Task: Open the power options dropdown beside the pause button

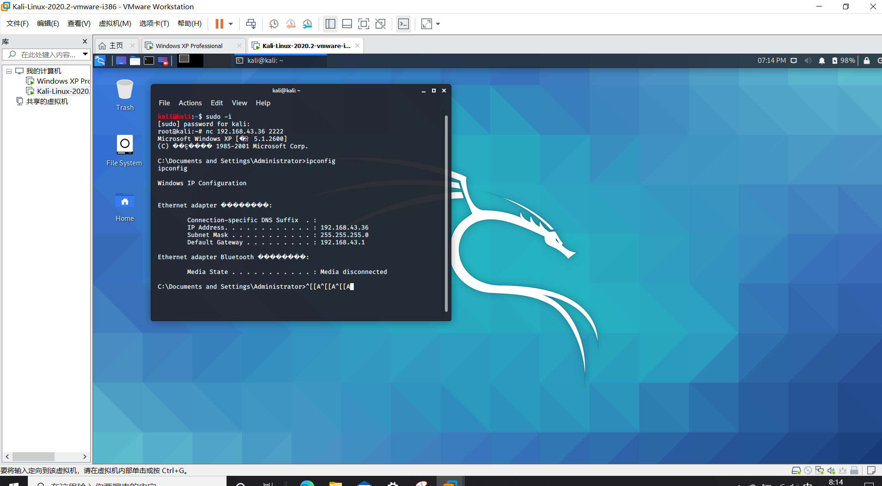Action: point(231,24)
